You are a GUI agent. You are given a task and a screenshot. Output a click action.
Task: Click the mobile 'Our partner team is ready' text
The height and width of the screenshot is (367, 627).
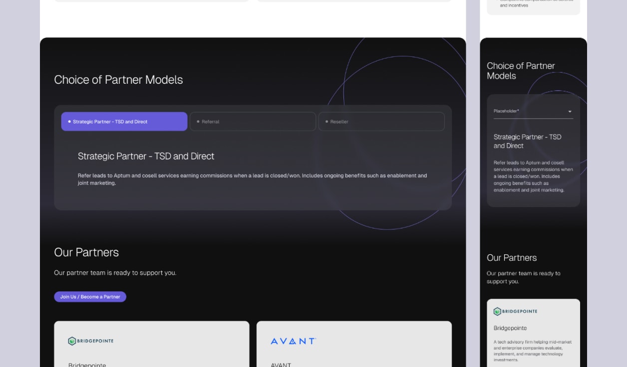(524, 277)
